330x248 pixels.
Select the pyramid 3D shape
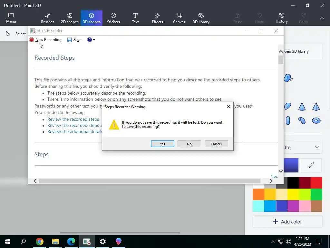pyautogui.click(x=316, y=107)
